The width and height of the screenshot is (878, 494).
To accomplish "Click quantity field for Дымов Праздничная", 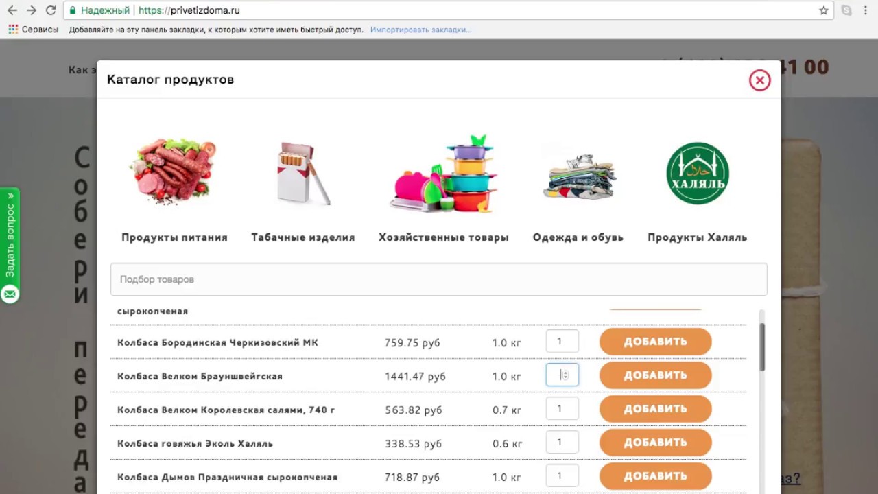I will pos(562,475).
